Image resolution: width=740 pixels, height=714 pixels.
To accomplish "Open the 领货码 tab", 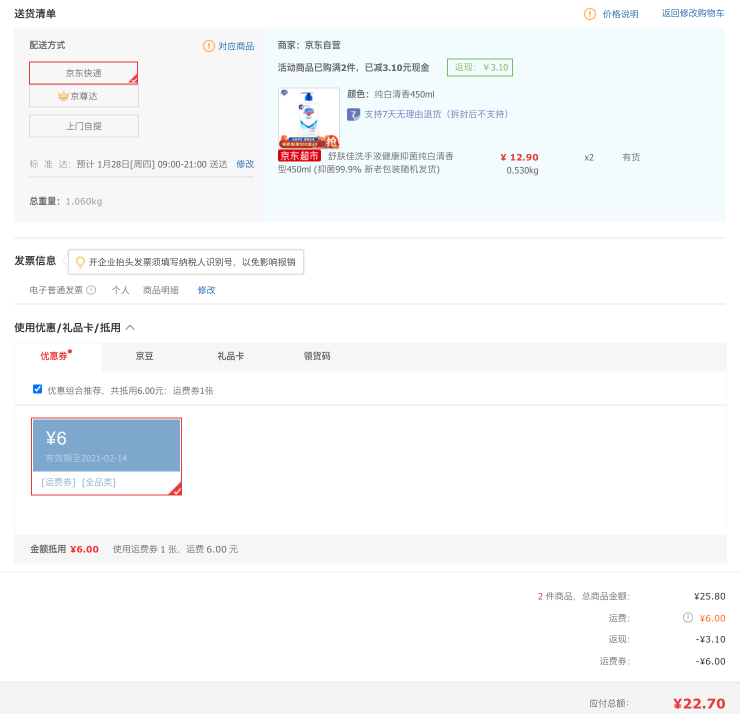I will (x=317, y=356).
